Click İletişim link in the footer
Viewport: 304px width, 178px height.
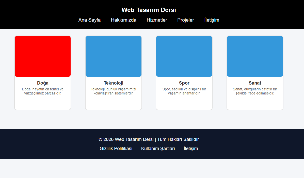[x=191, y=149]
